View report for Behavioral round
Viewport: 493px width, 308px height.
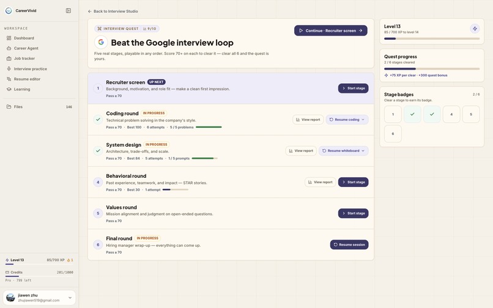[321, 182]
